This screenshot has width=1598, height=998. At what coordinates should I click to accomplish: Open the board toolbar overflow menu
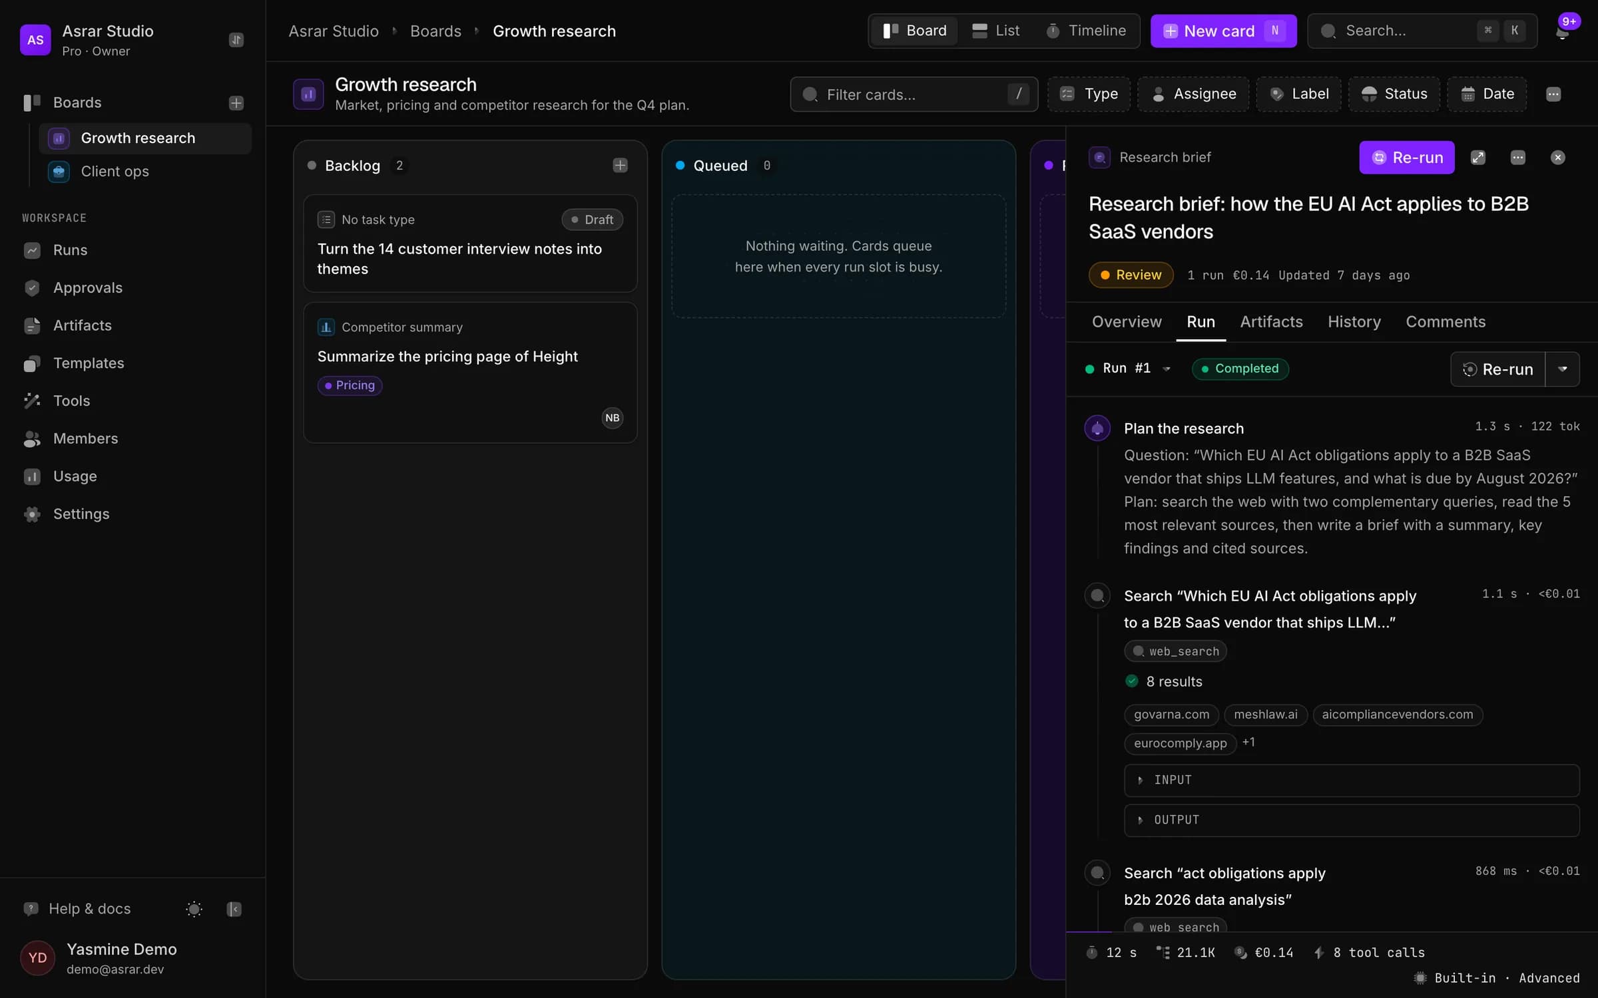point(1553,94)
